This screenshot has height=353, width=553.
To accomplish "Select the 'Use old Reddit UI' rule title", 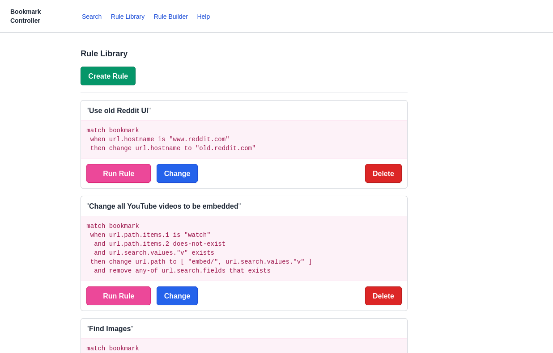I will point(118,110).
